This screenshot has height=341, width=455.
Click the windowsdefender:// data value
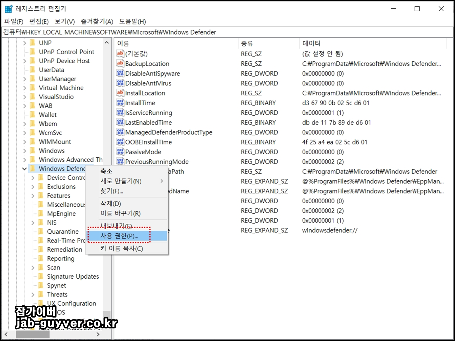click(330, 230)
